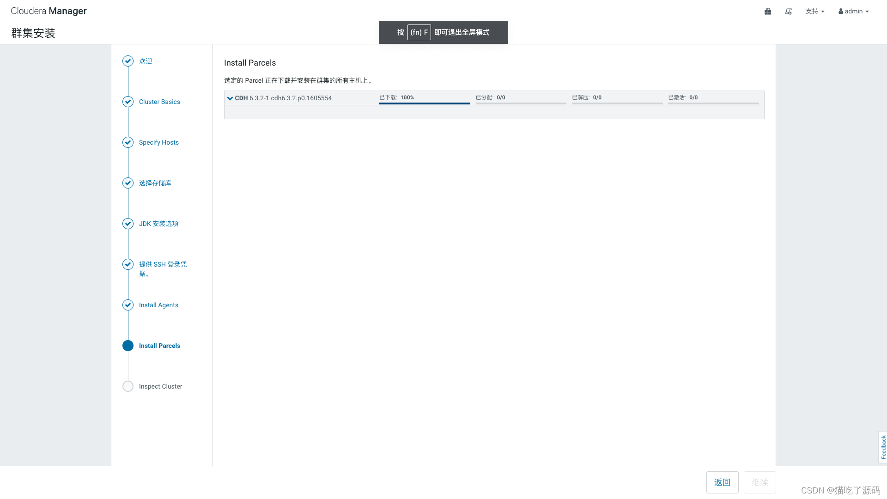The image size is (887, 499).
Task: Open the running commands icon
Action: (789, 11)
